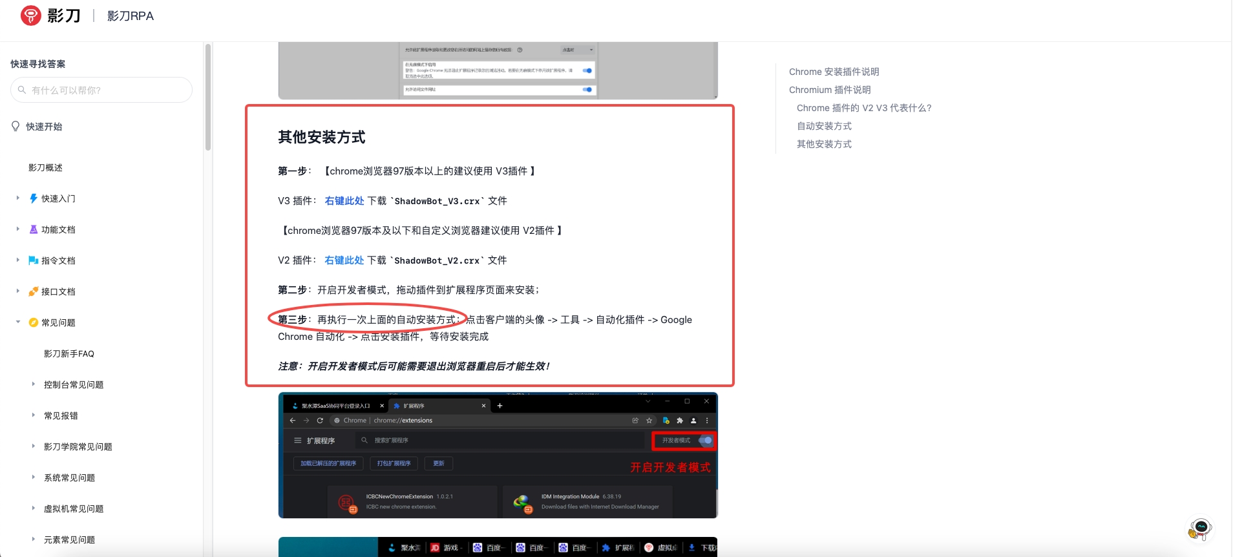Click 右键此处 link for V2 plugin
This screenshot has height=557, width=1233.
tap(344, 260)
